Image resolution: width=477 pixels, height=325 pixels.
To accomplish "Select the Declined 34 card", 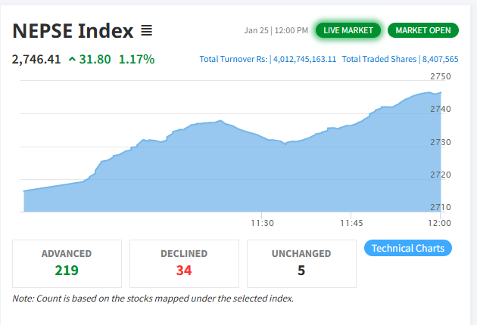I will click(184, 263).
